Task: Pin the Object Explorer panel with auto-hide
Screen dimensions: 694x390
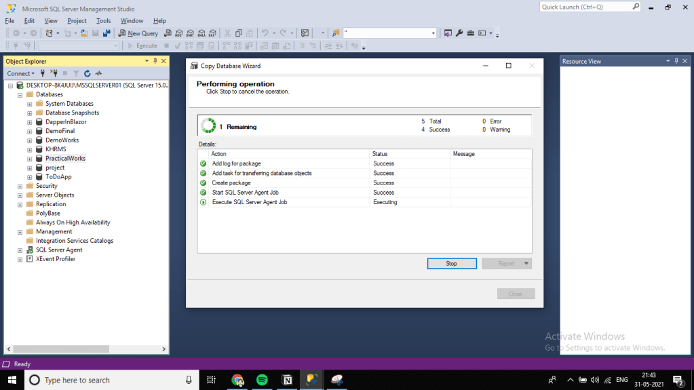Action: (x=155, y=61)
